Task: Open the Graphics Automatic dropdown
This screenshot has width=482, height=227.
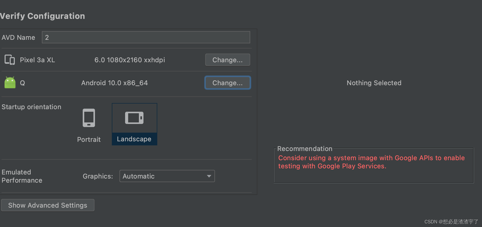Action: click(x=164, y=176)
